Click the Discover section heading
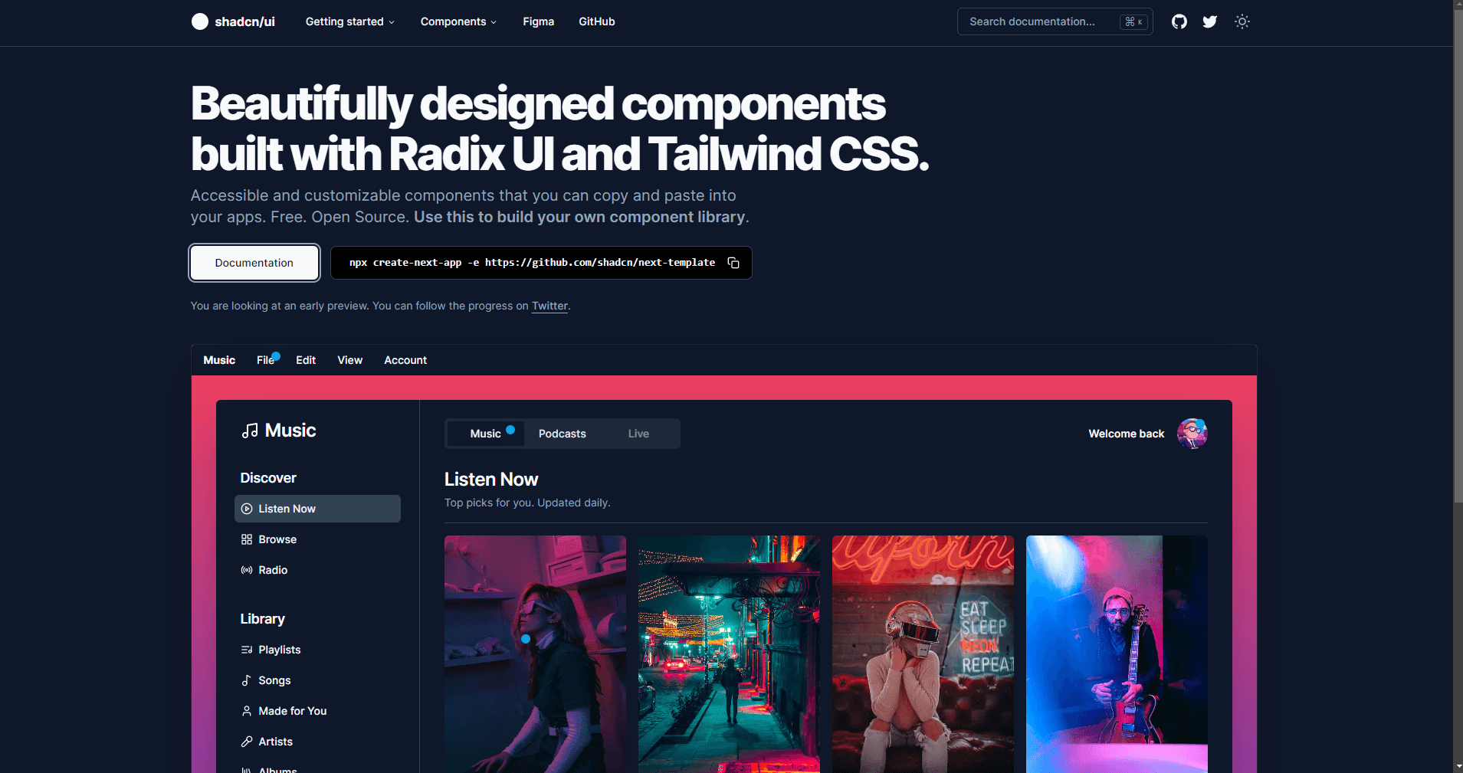1463x773 pixels. [268, 478]
